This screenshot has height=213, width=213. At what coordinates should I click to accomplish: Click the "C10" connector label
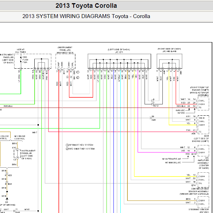point(14,148)
